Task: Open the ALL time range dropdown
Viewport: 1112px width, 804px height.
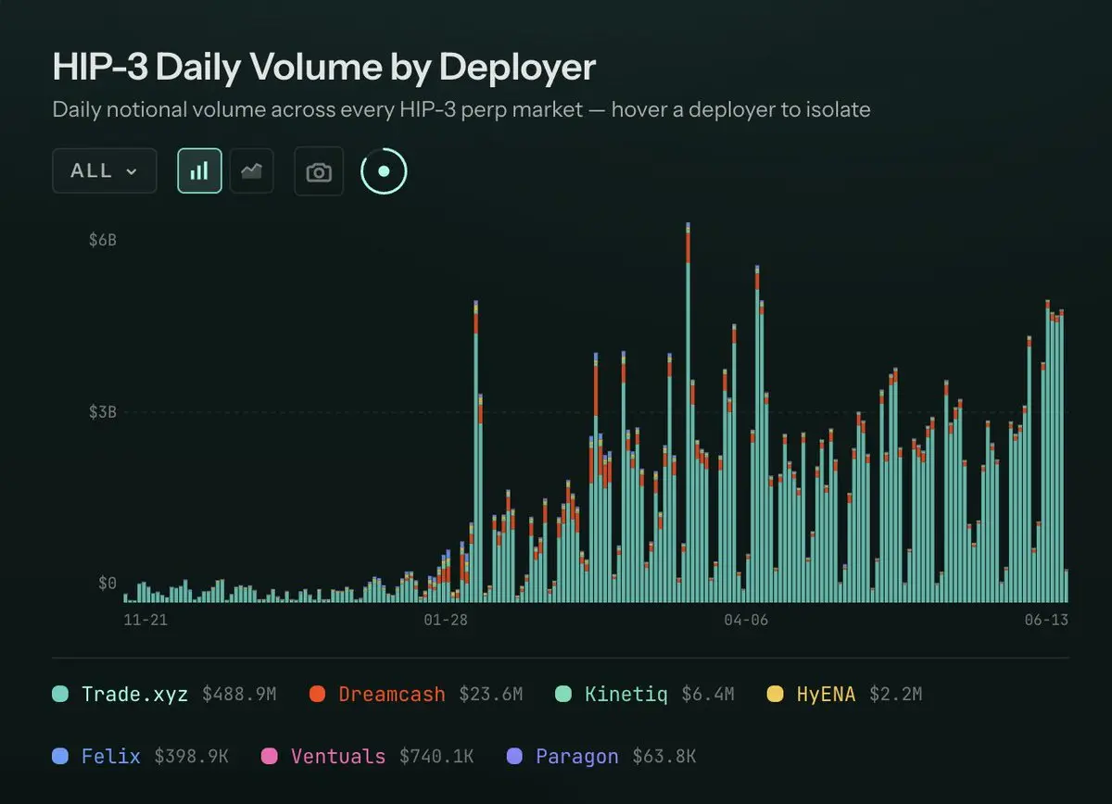Action: 105,171
